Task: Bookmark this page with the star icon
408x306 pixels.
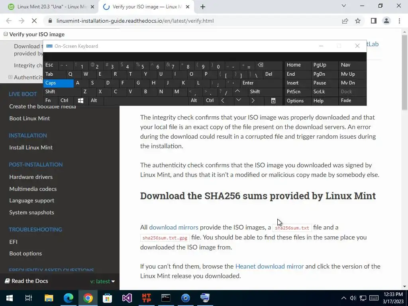Action: coord(358,21)
